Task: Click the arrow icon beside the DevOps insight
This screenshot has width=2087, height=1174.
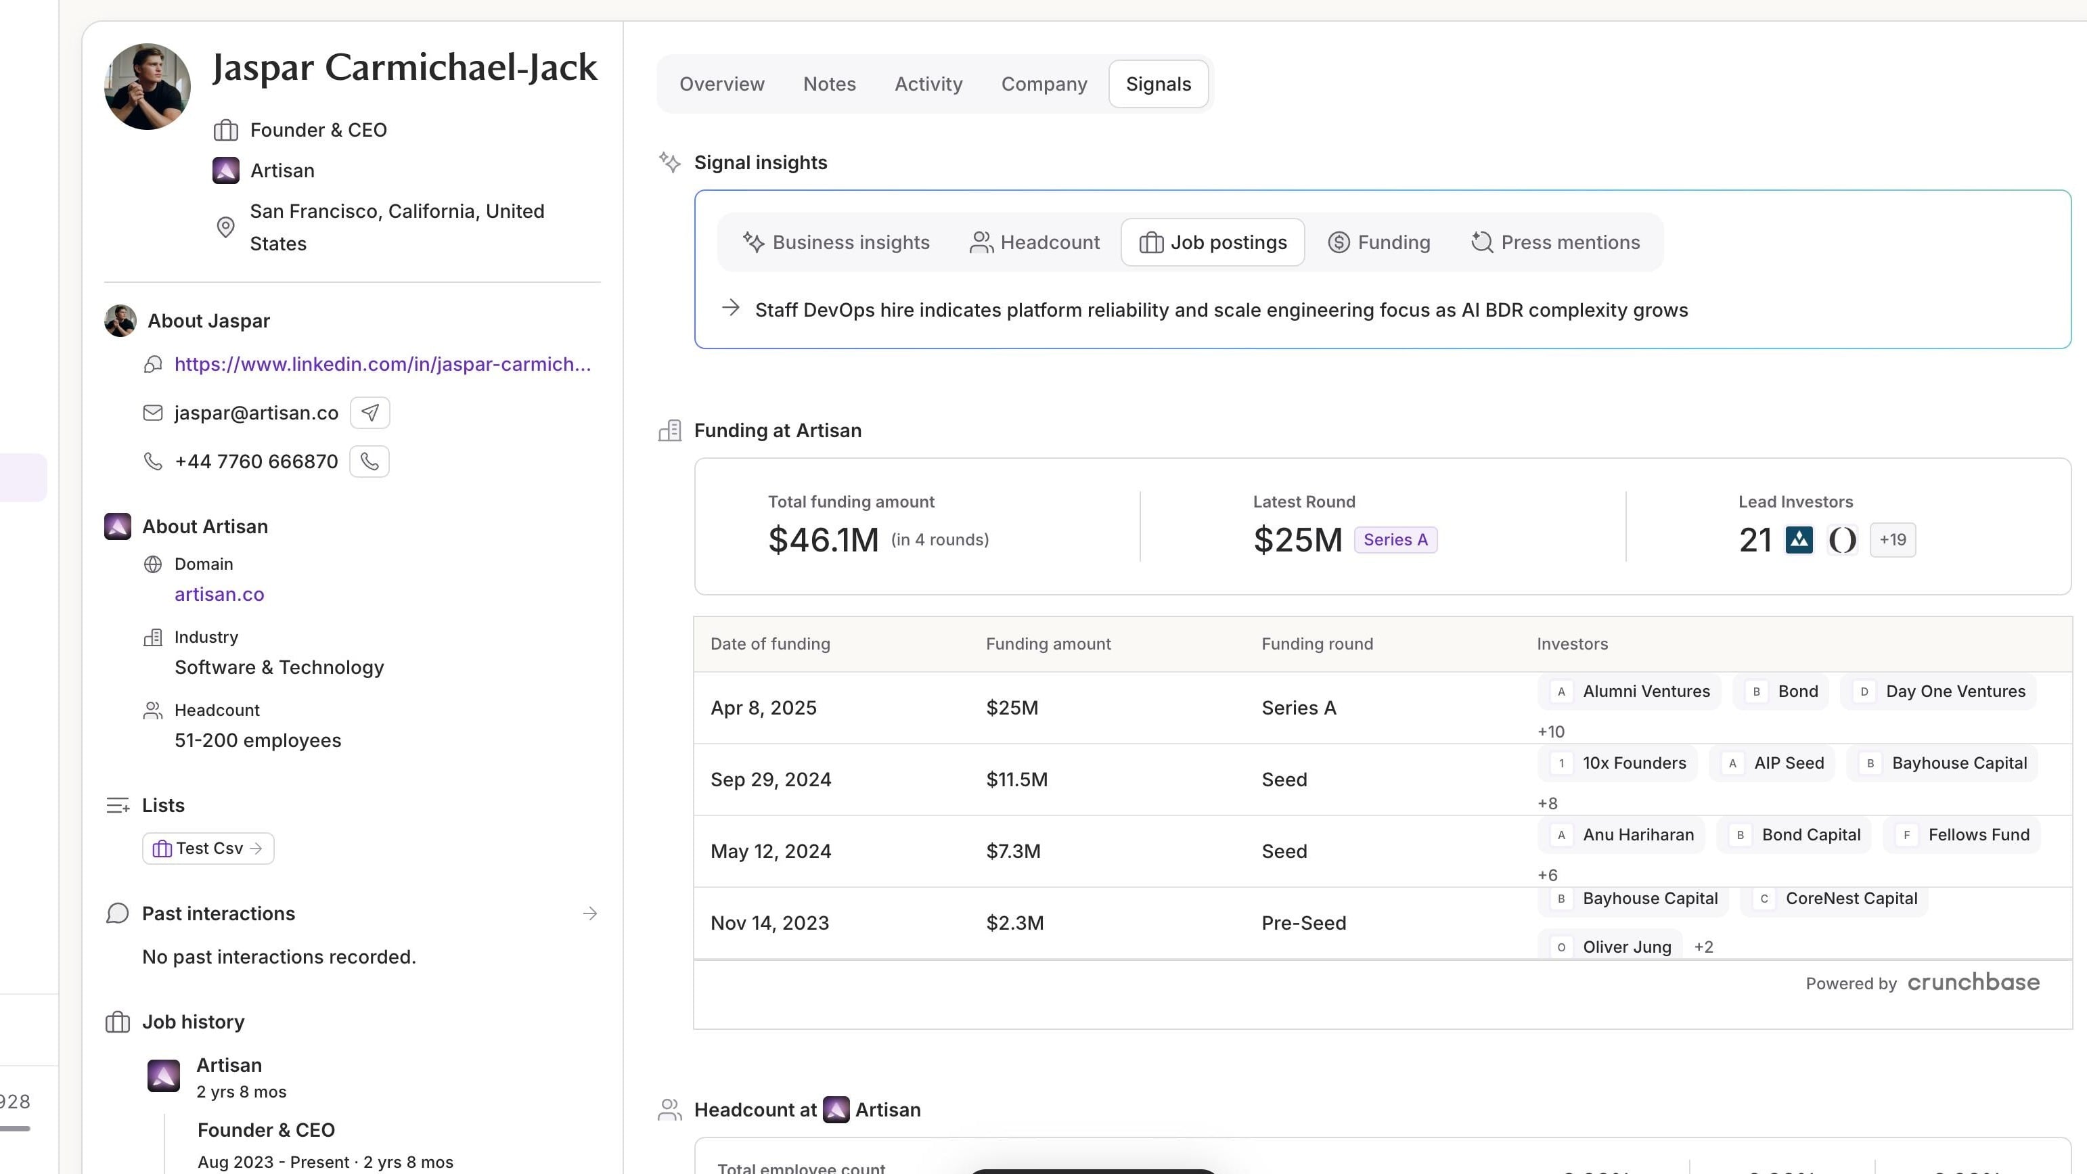Action: pos(731,308)
